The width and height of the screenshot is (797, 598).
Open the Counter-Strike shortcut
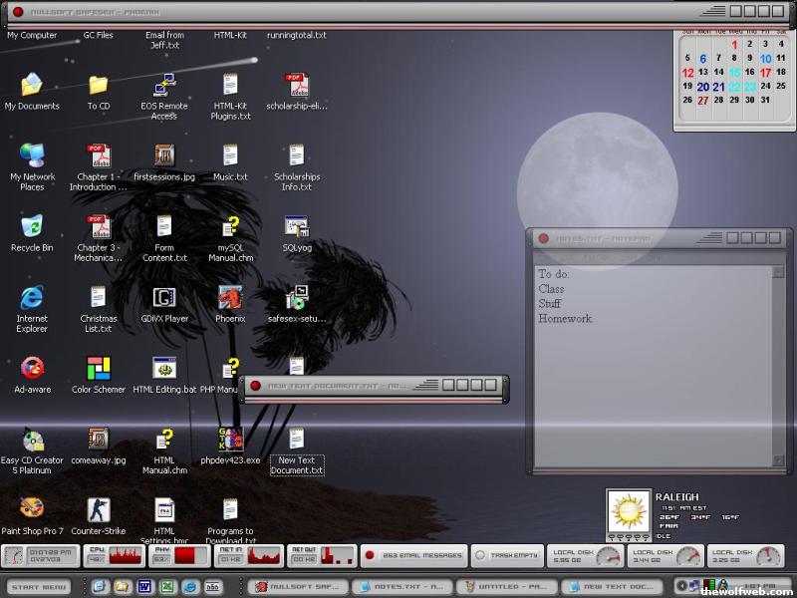98,511
